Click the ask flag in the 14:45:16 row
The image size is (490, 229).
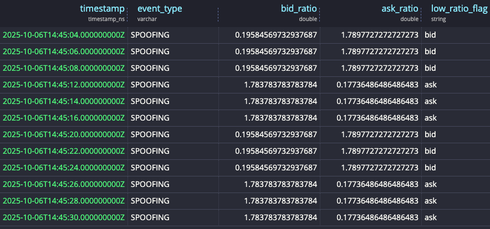coord(431,118)
